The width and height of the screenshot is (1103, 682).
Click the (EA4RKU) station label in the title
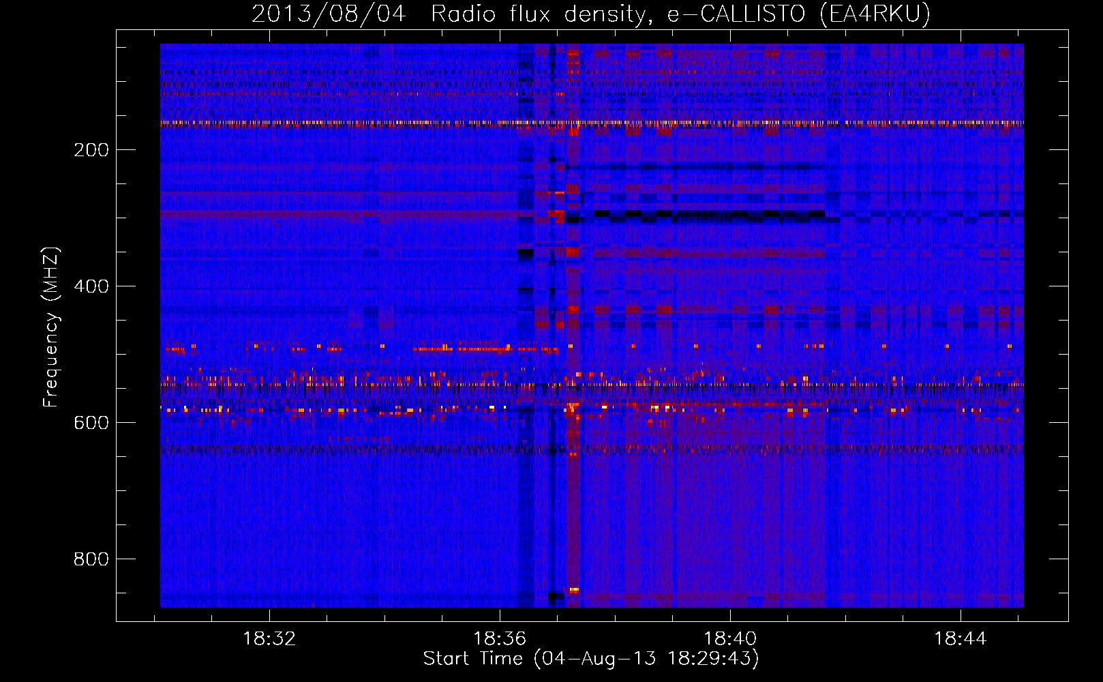point(875,14)
